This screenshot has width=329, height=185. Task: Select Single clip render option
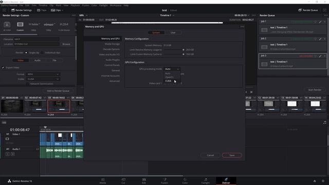click(x=26, y=52)
